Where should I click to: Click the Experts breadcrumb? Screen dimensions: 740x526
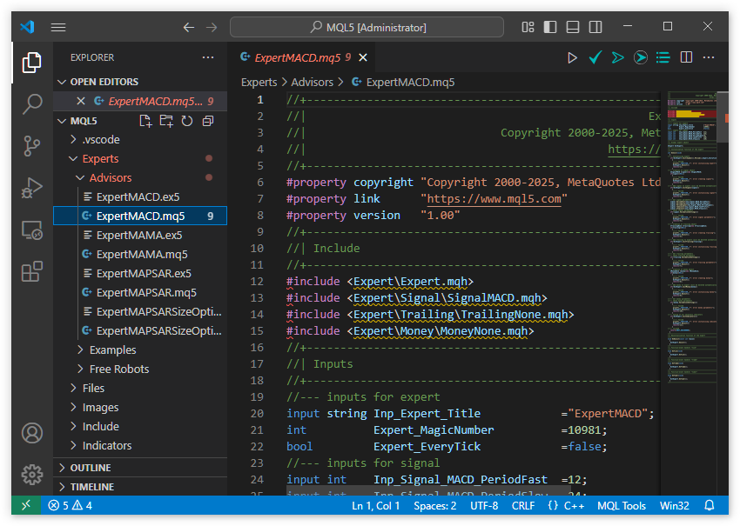[x=259, y=82]
